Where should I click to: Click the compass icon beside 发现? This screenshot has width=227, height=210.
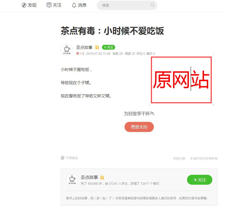(x=24, y=5)
